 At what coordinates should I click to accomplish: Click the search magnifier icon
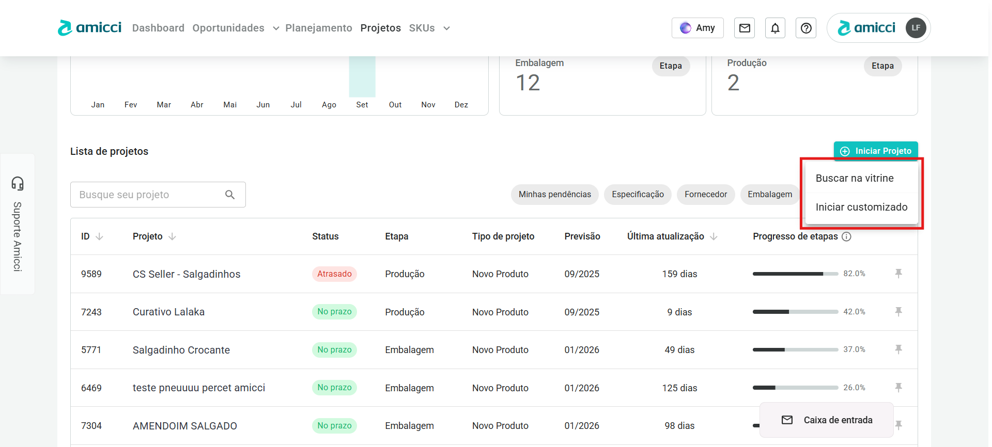(230, 195)
